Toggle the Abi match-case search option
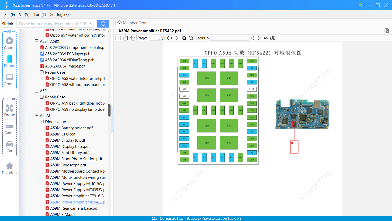 pyautogui.click(x=266, y=38)
